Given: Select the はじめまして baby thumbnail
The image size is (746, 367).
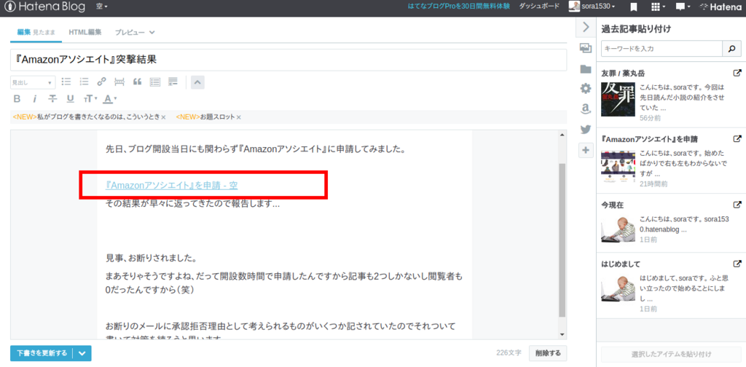Looking at the screenshot, I should click(618, 288).
